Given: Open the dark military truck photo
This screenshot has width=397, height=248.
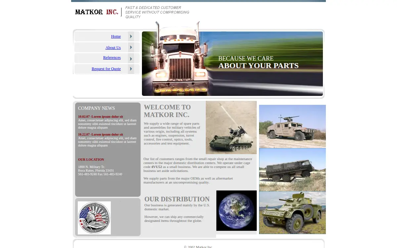Looking at the screenshot, I should 292,170.
